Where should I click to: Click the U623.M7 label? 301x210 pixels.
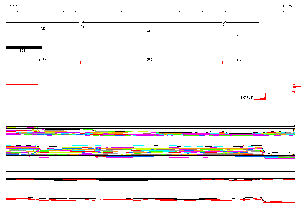pos(247,98)
